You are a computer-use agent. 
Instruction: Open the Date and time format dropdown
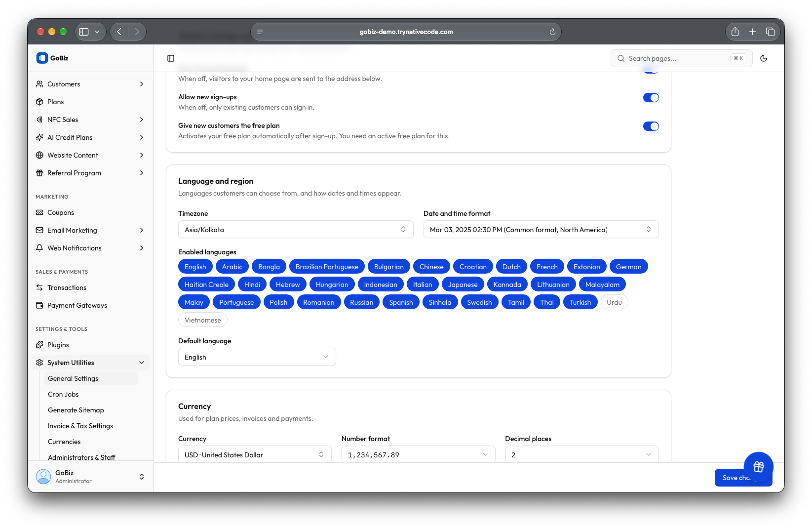pos(541,230)
